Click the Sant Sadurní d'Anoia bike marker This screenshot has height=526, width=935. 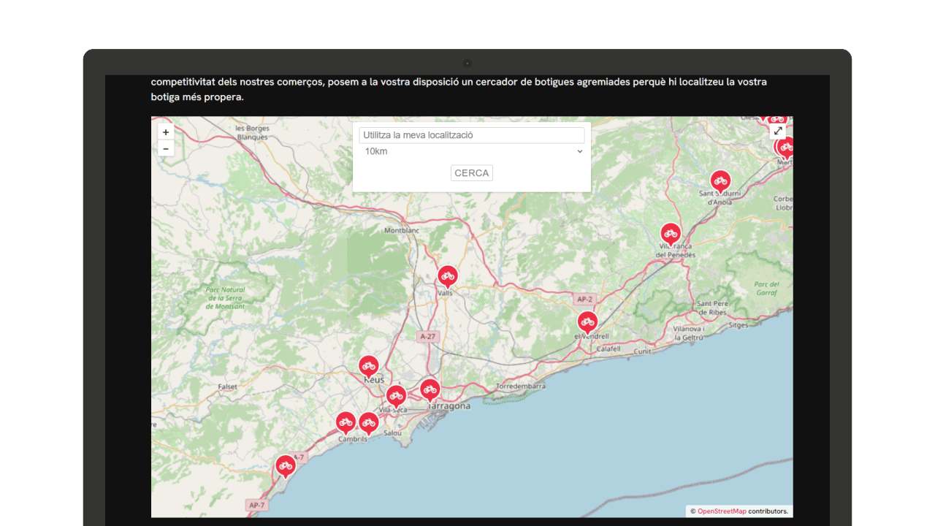pos(720,181)
